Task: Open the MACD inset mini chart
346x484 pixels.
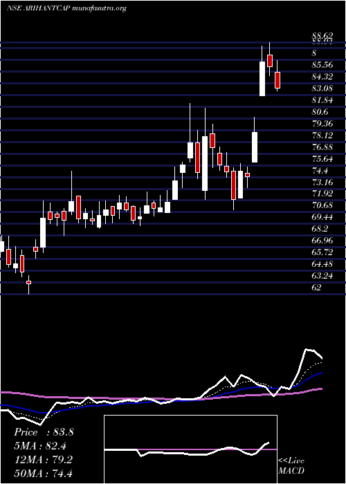Action: pyautogui.click(x=190, y=449)
